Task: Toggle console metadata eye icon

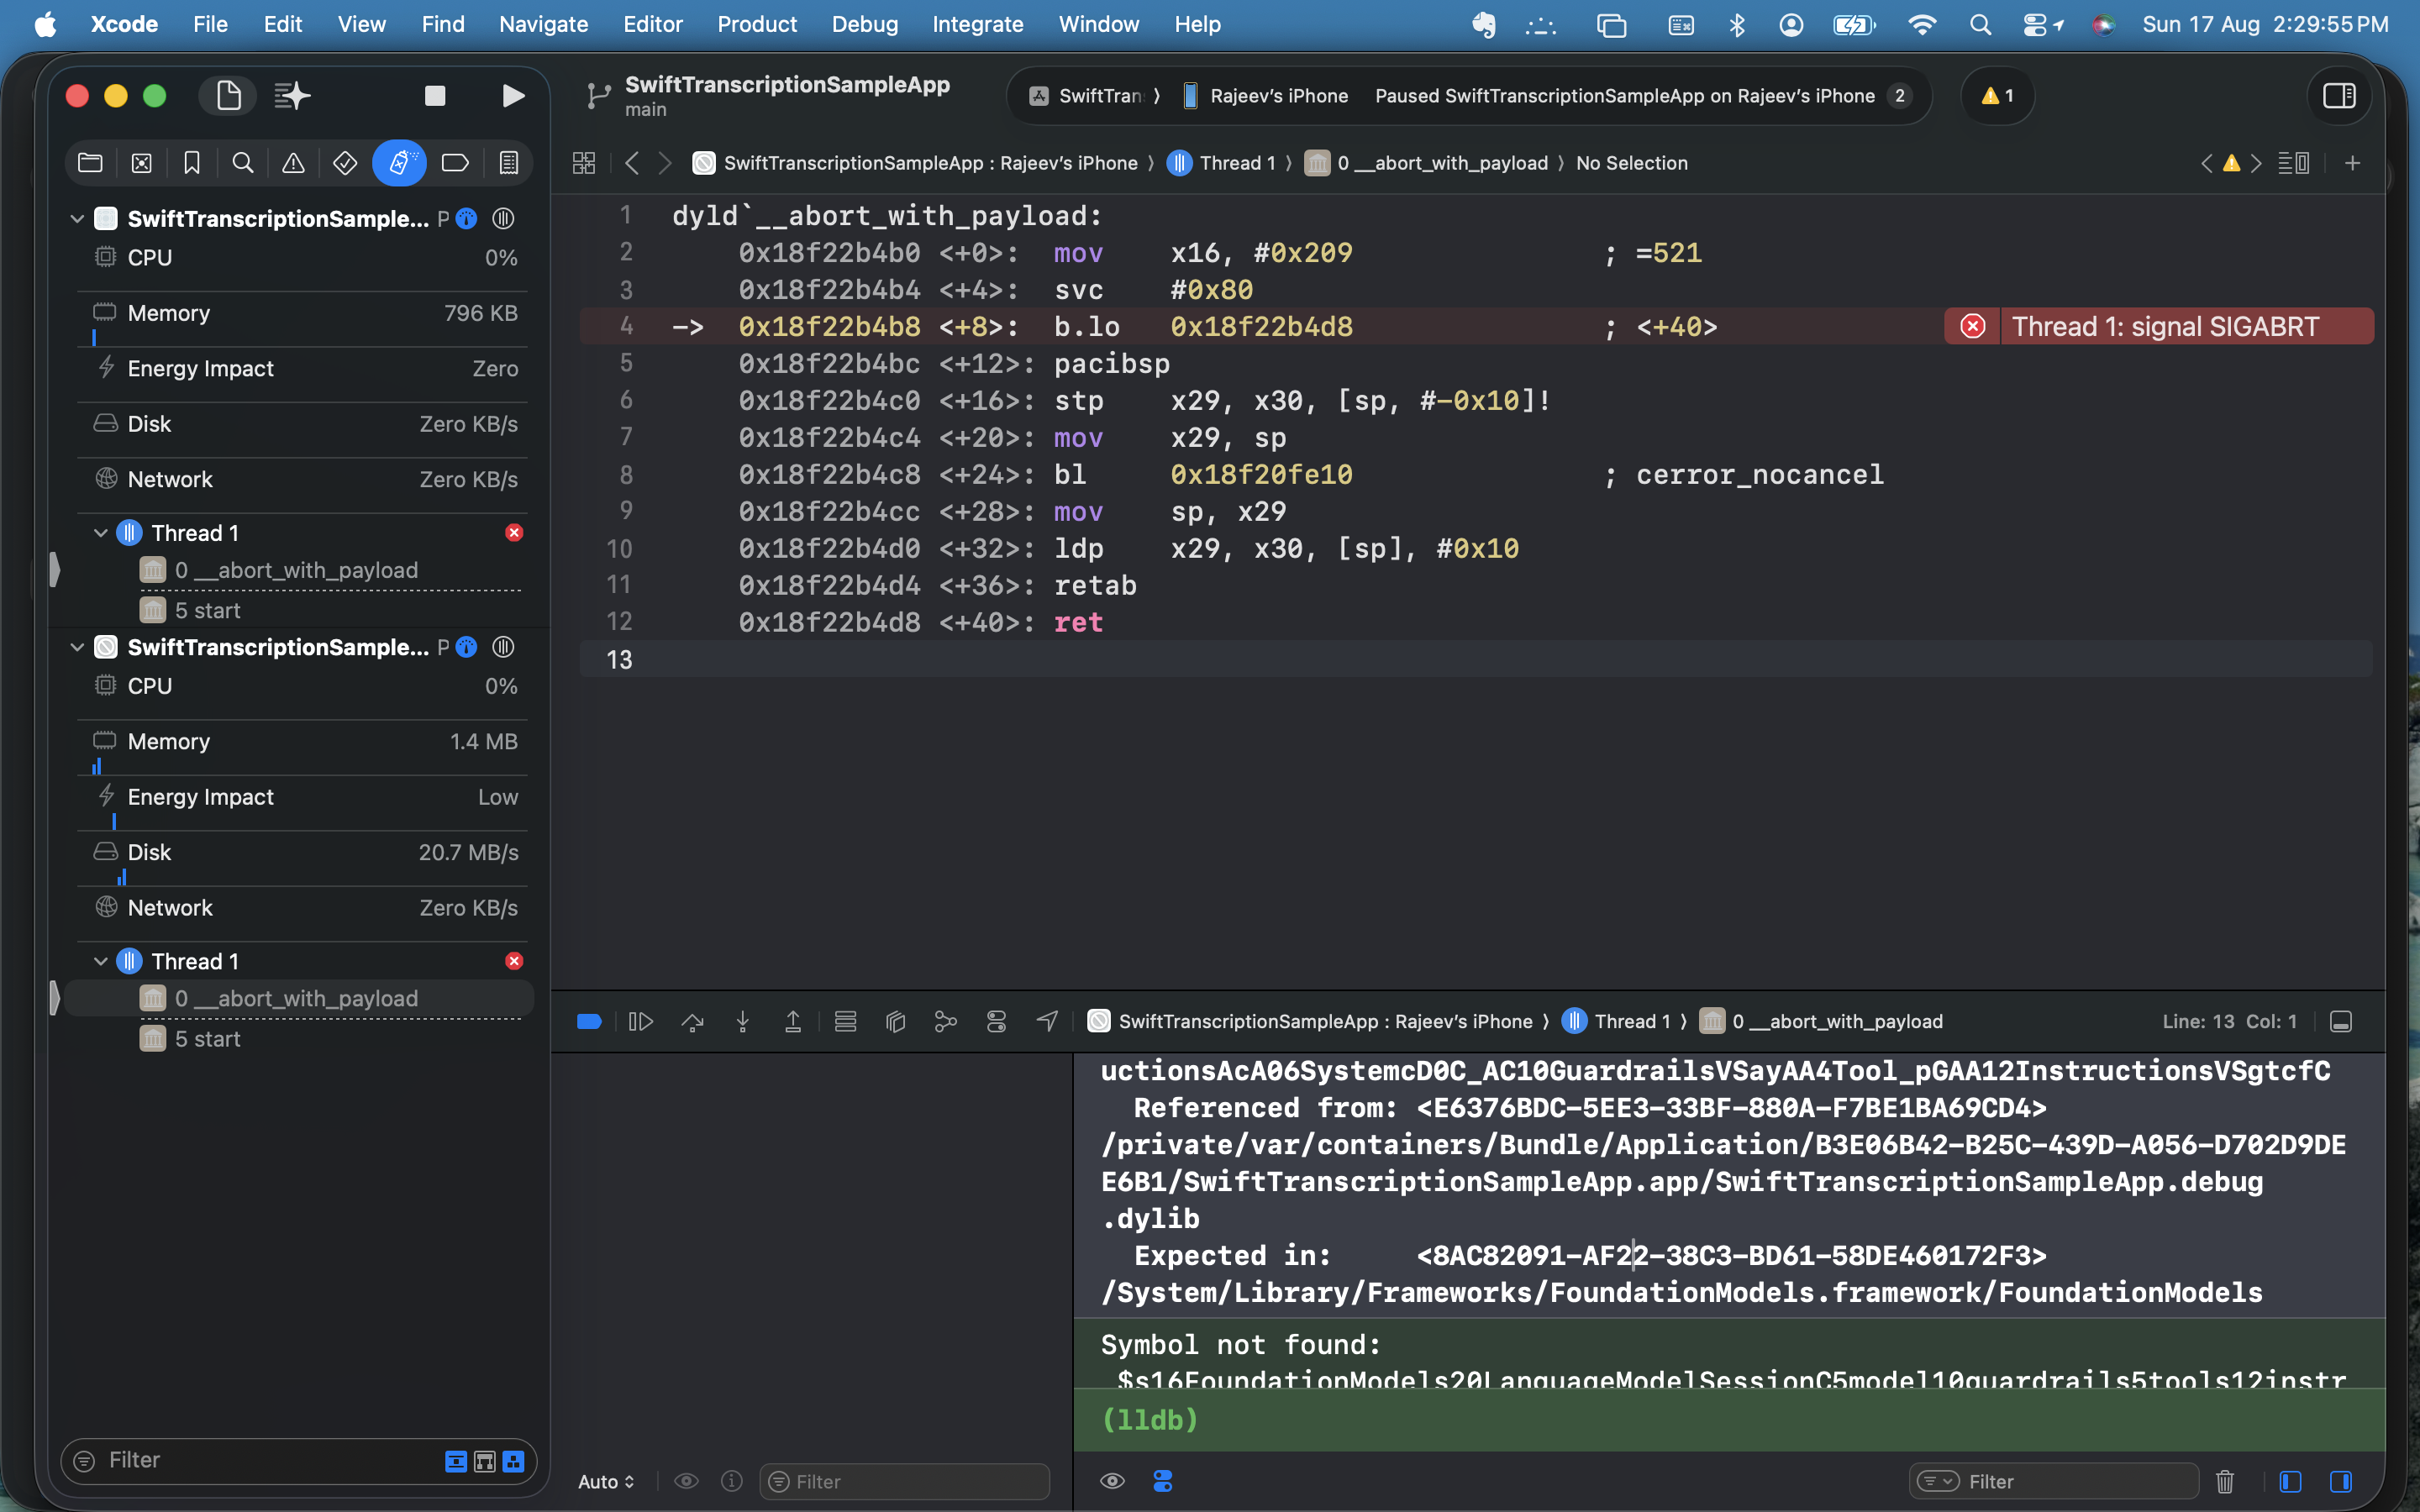Action: (1112, 1481)
